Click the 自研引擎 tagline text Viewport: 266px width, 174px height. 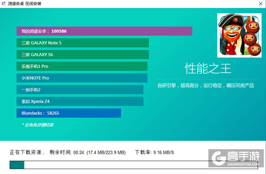click(206, 85)
